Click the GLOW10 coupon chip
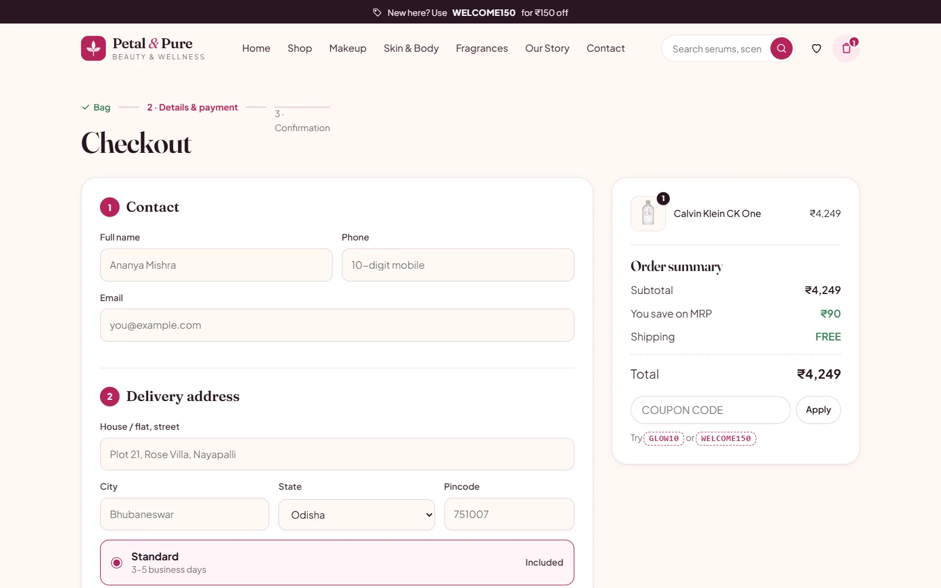The width and height of the screenshot is (941, 588). [x=663, y=439]
